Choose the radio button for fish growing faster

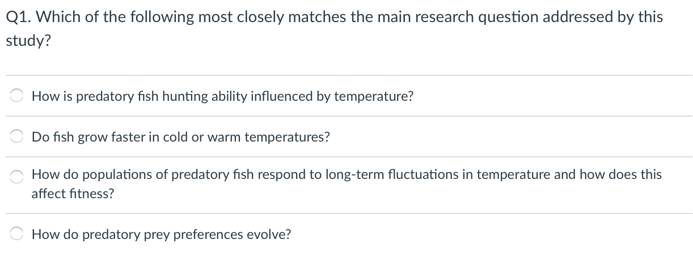pos(16,137)
